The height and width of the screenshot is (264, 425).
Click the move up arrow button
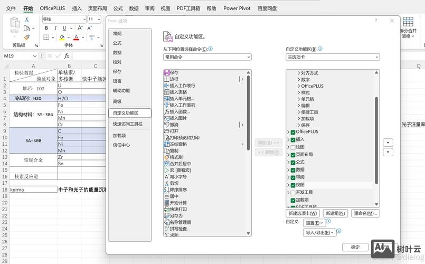point(388,143)
